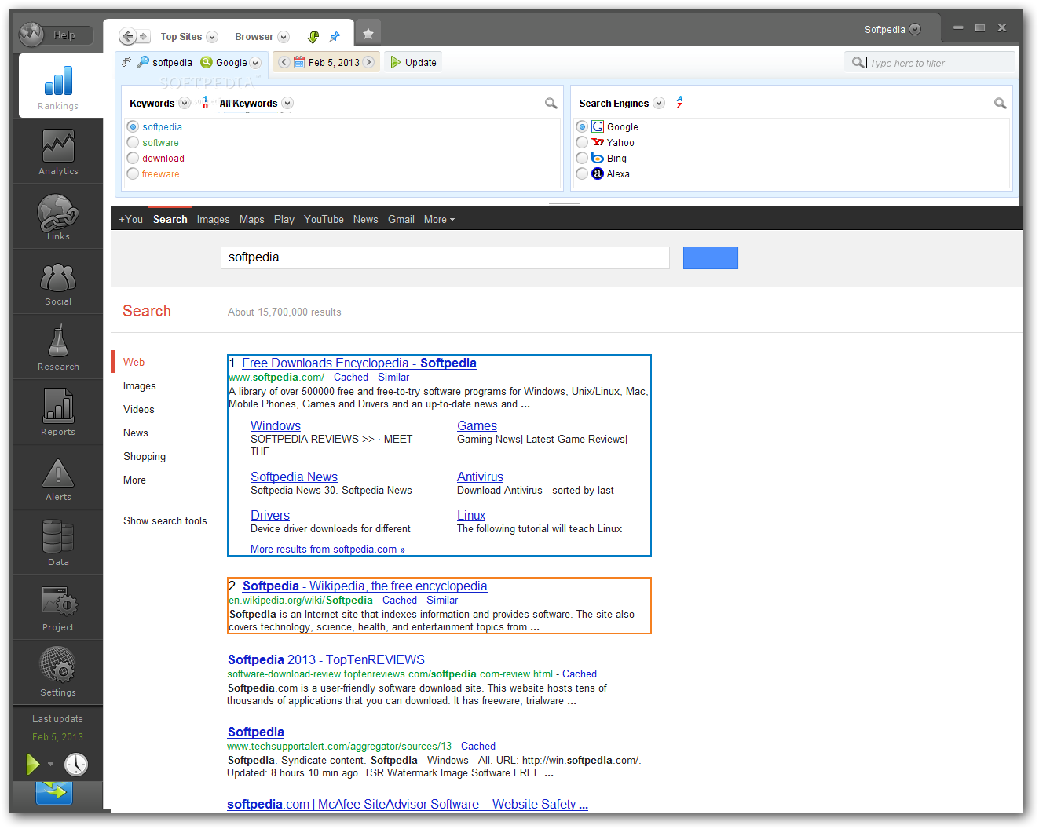Click the calendar icon beside Feb 5, 2013
1039x829 pixels.
pos(299,62)
